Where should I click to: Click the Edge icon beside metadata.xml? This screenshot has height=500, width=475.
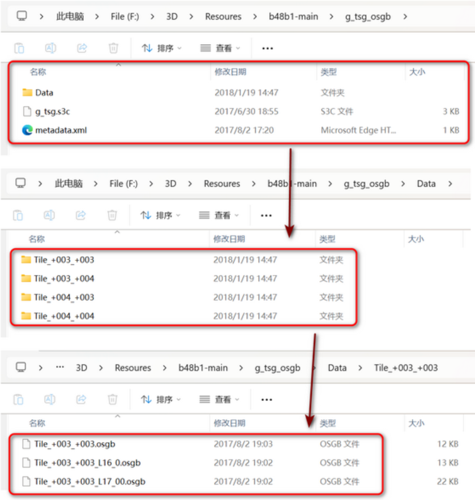coord(27,130)
